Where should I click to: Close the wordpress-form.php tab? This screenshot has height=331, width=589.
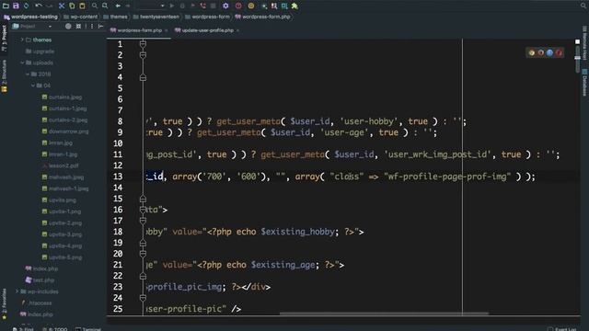166,30
